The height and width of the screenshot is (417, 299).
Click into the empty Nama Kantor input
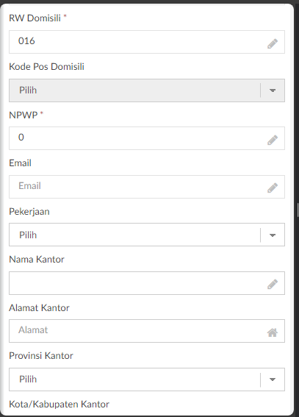[147, 283]
